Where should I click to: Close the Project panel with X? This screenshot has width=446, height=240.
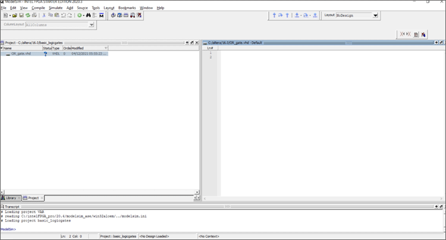point(197,43)
